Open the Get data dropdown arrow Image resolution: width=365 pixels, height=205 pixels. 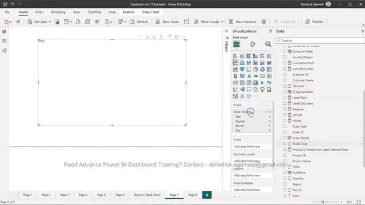pyautogui.click(x=50, y=22)
